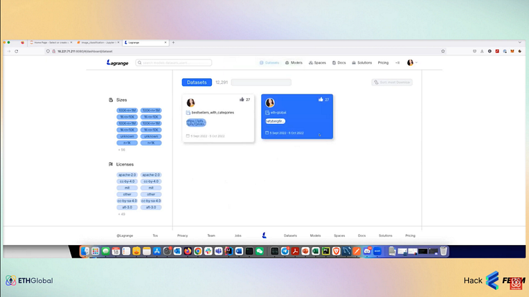Open the Solutions link in the footer
The height and width of the screenshot is (297, 529).
click(386, 235)
